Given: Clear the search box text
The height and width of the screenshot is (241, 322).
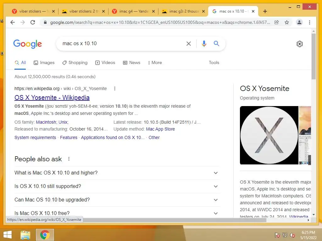Looking at the screenshot, I should 189,43.
